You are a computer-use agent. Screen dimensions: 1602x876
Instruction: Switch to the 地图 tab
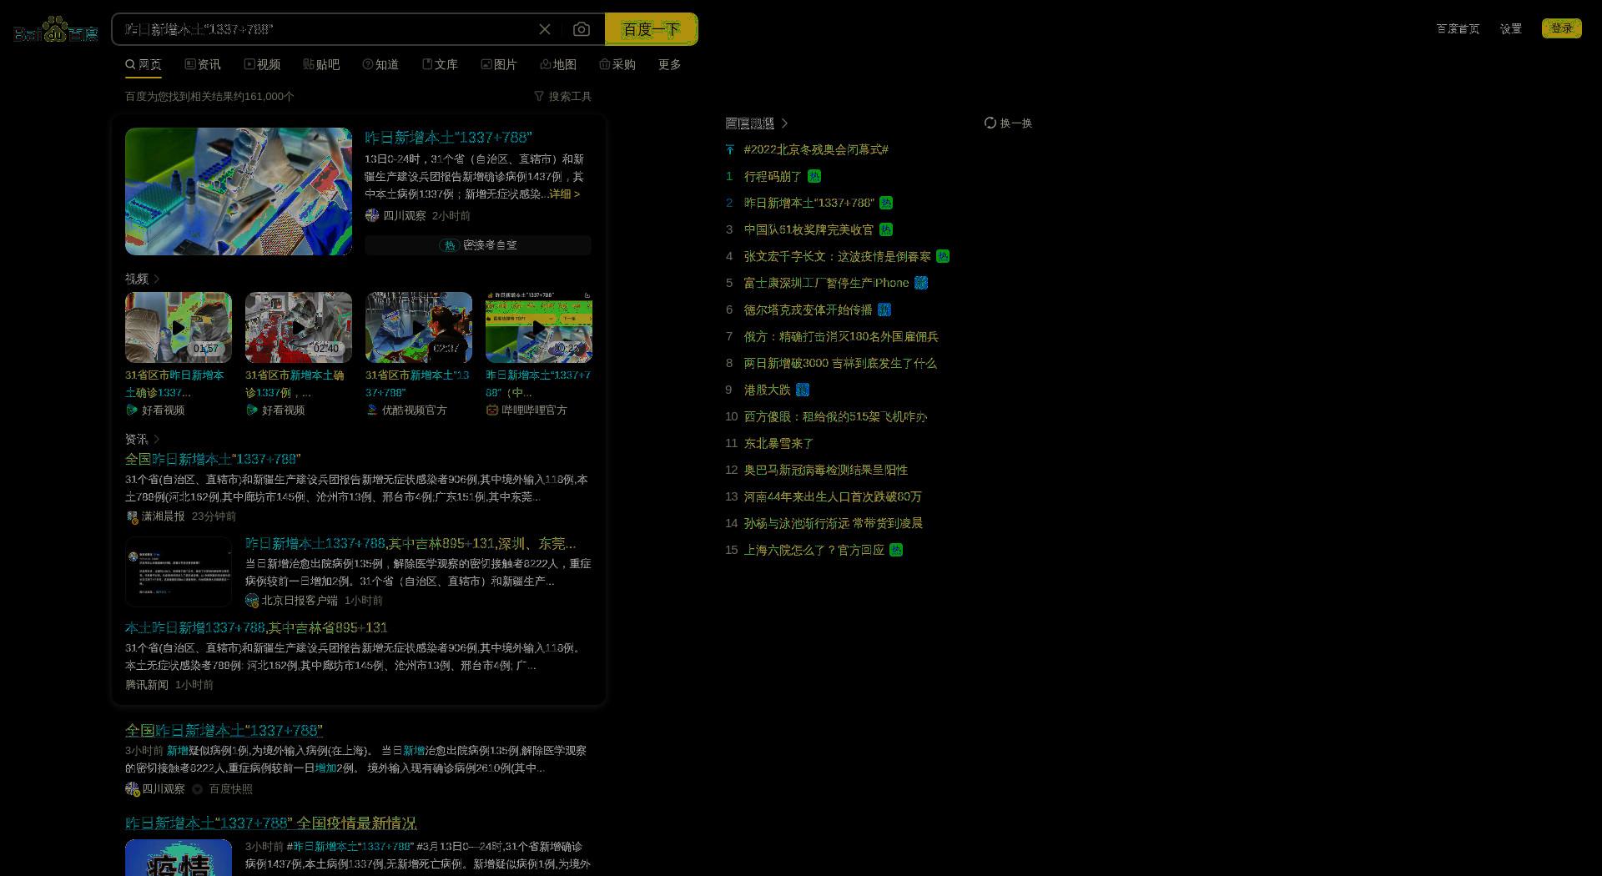point(558,64)
